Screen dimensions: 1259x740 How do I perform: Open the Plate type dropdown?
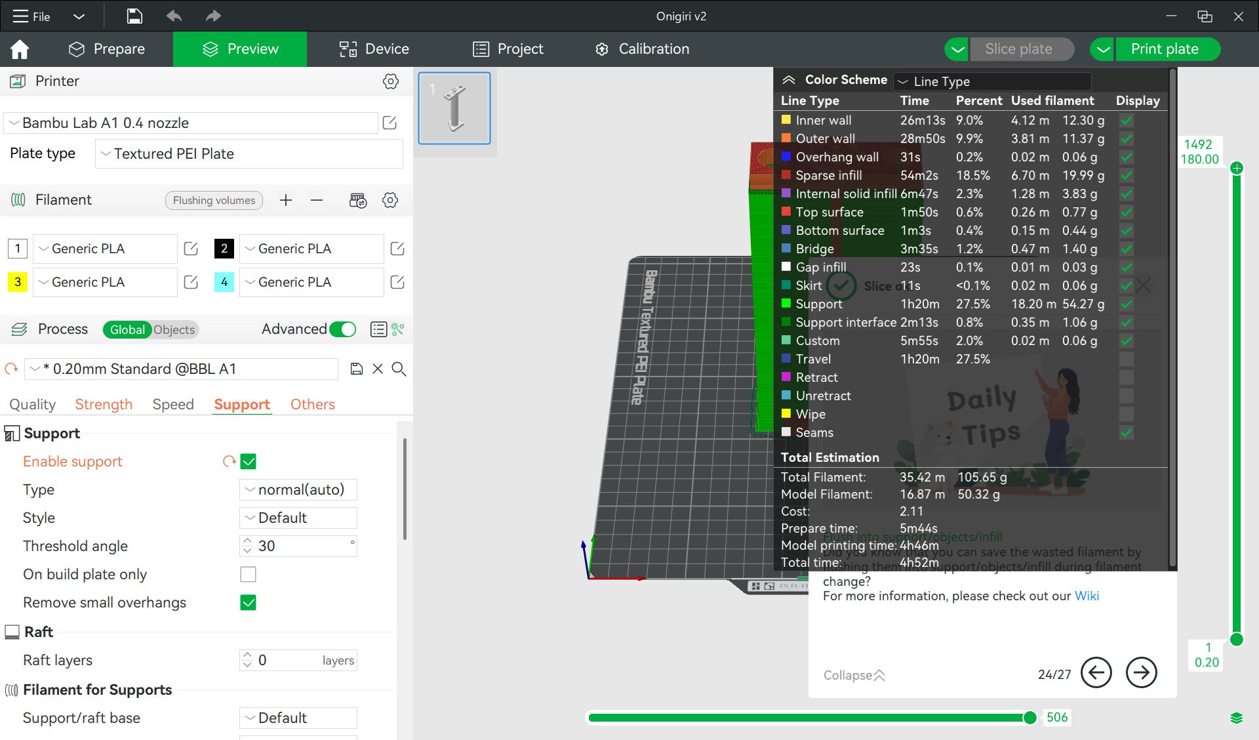coord(249,154)
